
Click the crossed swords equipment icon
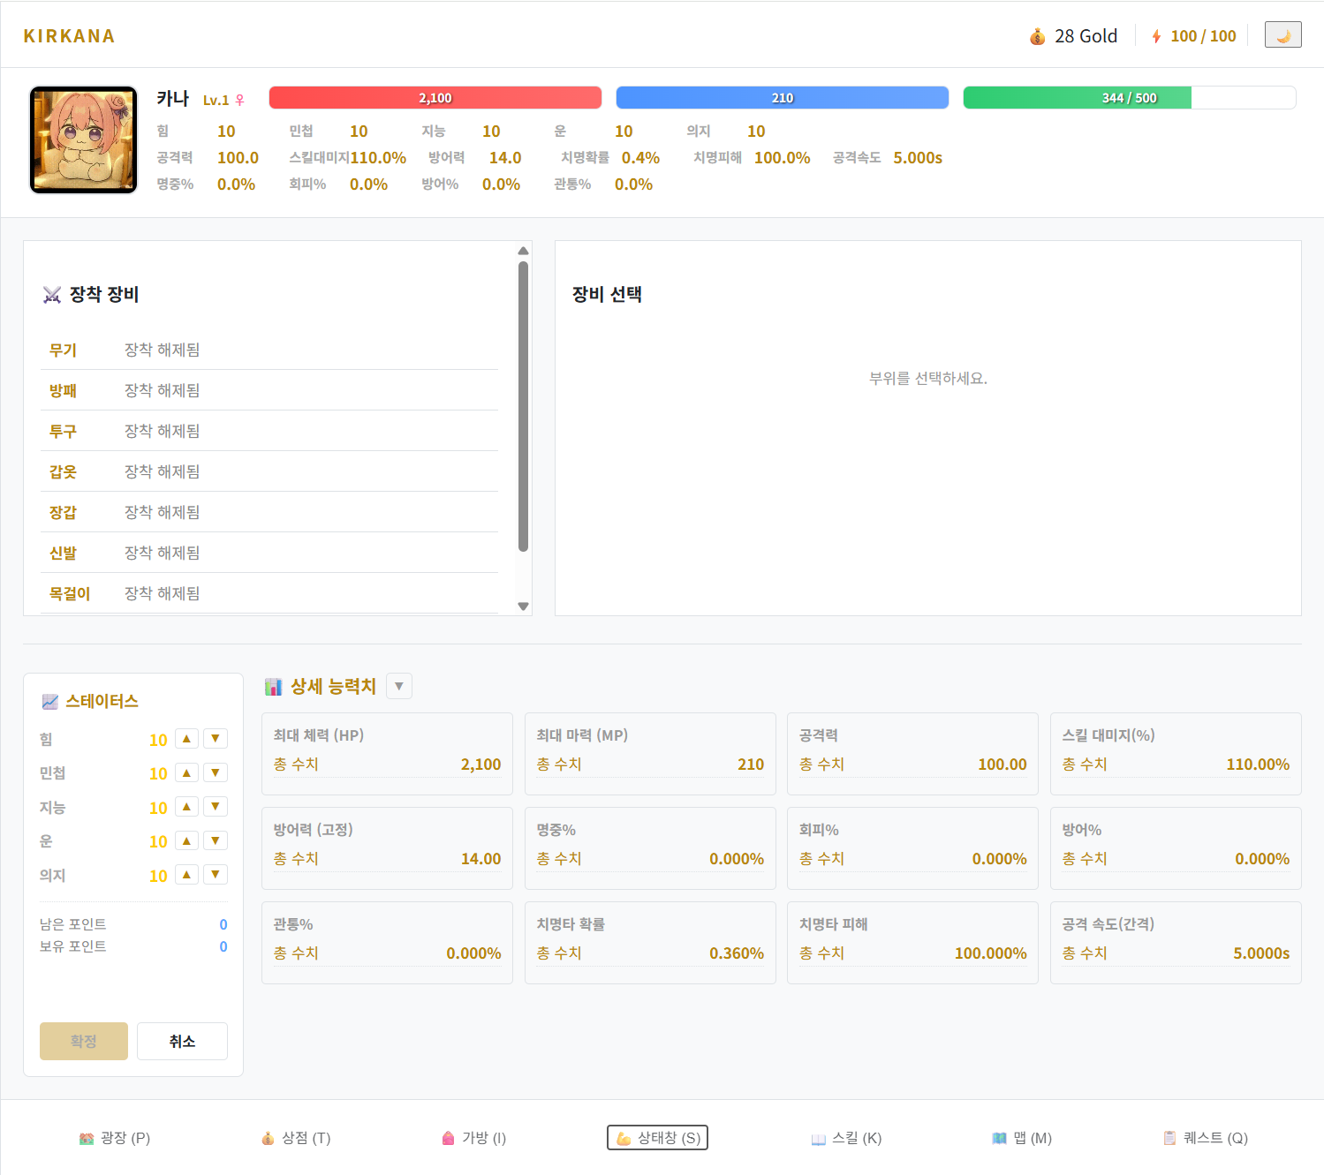point(52,295)
